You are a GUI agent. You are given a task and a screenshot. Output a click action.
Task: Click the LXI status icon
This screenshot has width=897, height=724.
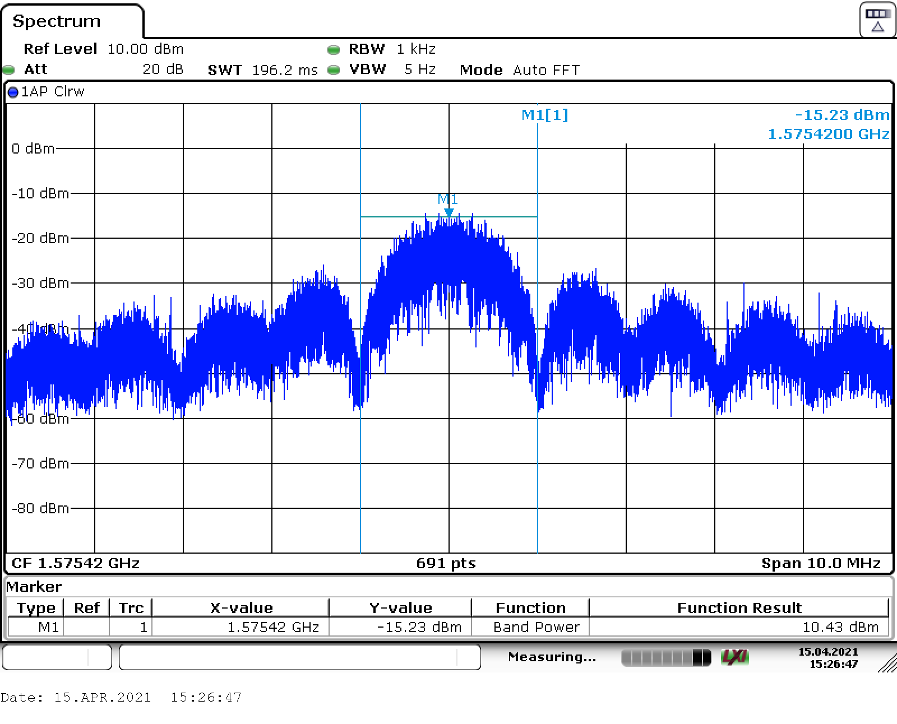[735, 657]
